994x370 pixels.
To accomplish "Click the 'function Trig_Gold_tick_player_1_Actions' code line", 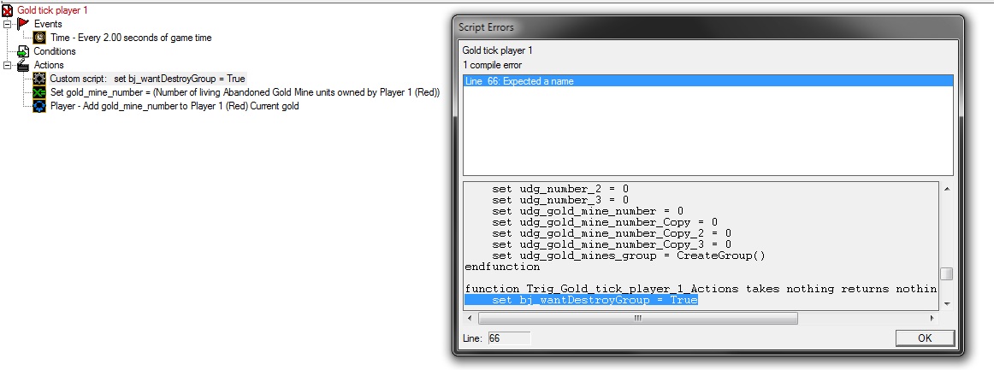I will [x=701, y=289].
